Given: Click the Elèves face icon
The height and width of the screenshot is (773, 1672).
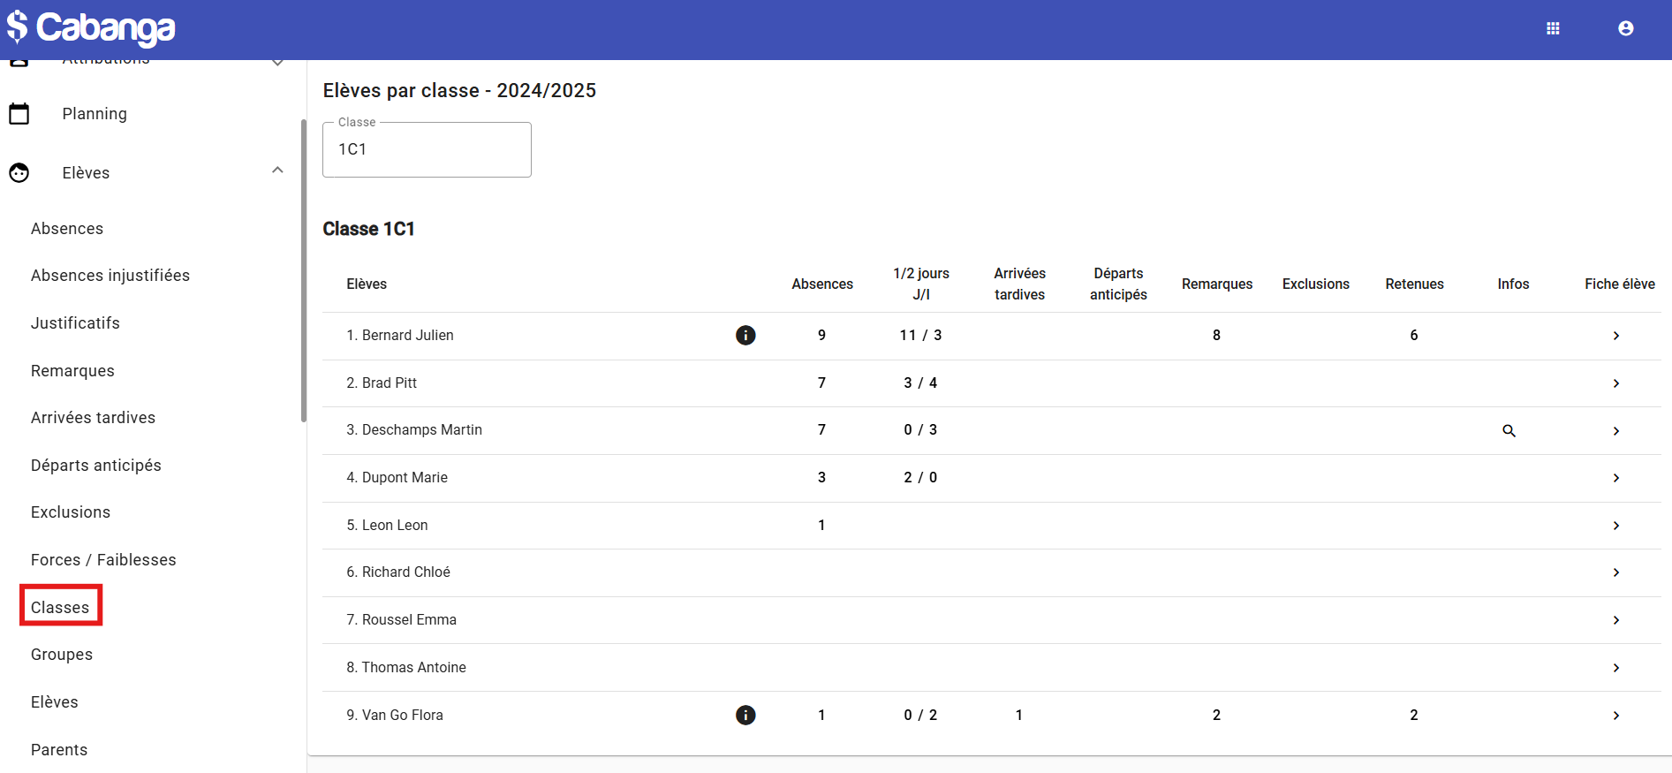Looking at the screenshot, I should 19,173.
